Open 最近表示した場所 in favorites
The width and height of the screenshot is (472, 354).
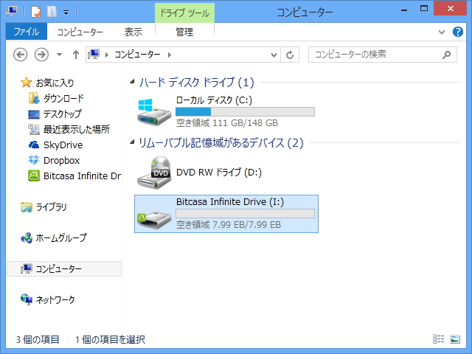[77, 130]
